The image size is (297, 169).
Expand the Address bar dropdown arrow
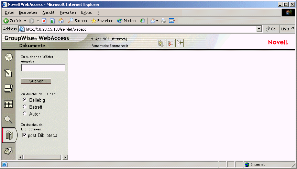[259, 29]
